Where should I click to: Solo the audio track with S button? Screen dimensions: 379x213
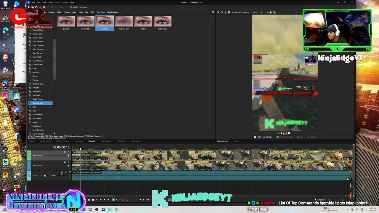pos(65,172)
